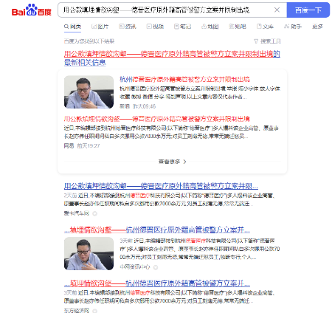Open the 笔记 tab
The height and width of the screenshot is (313, 332).
183,27
